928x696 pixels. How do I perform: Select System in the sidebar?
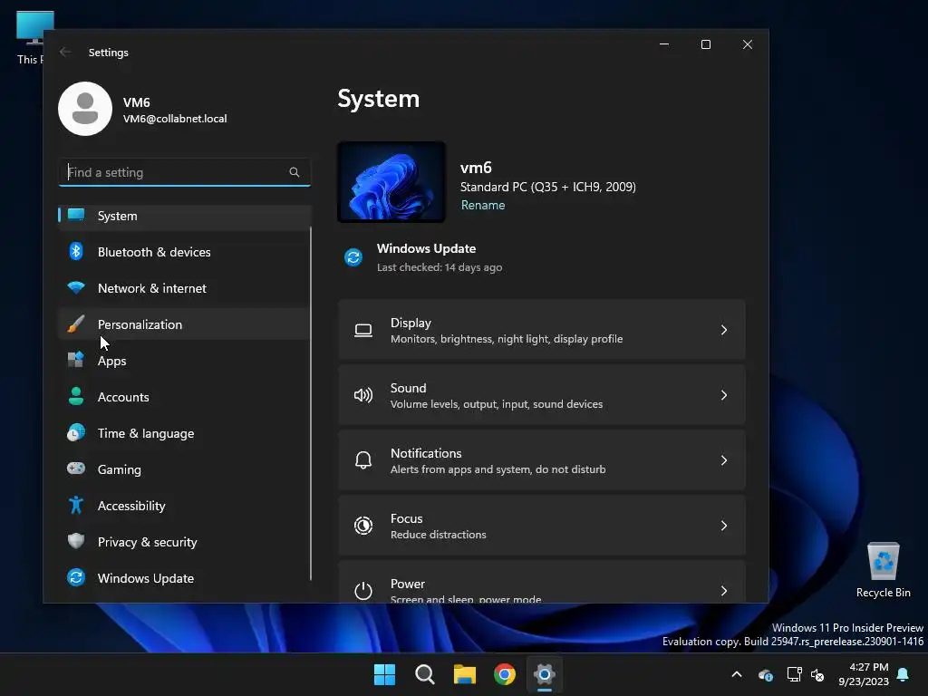(185, 216)
